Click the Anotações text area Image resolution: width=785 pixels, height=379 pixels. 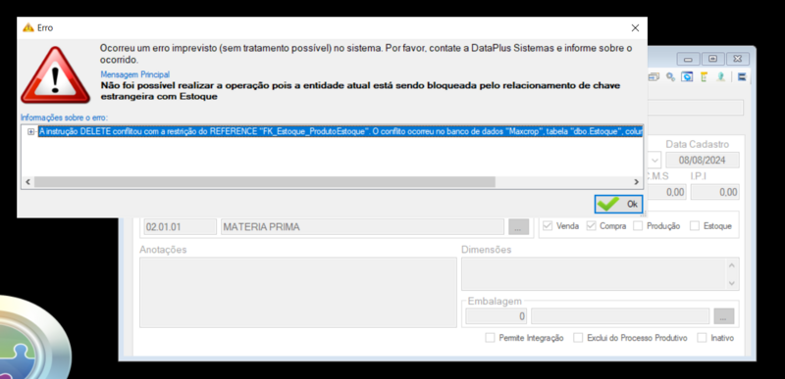(298, 293)
